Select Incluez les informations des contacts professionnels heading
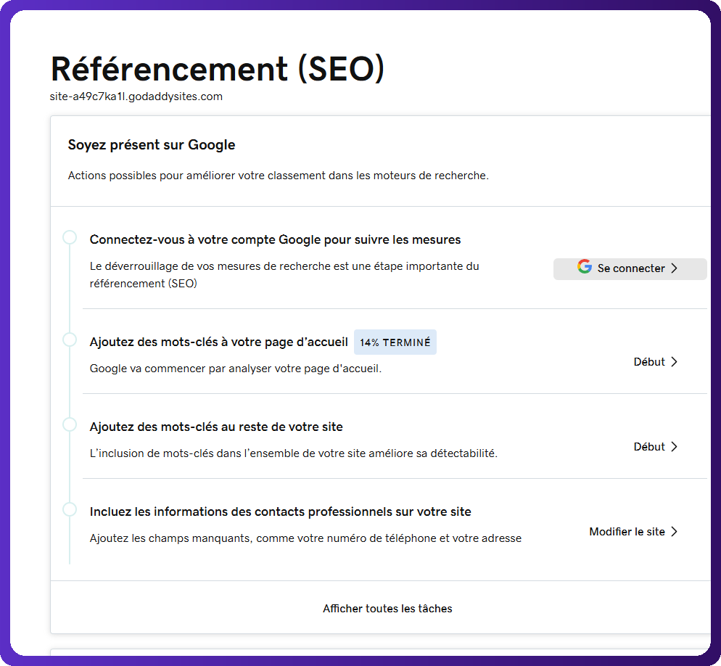 click(x=281, y=512)
